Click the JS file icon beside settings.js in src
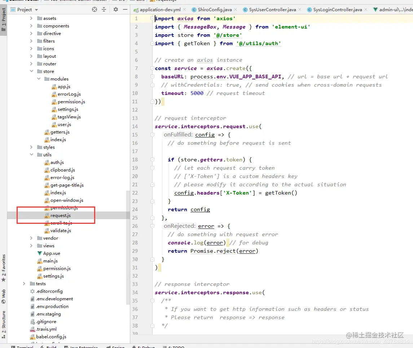The height and width of the screenshot is (348, 413). [40, 276]
